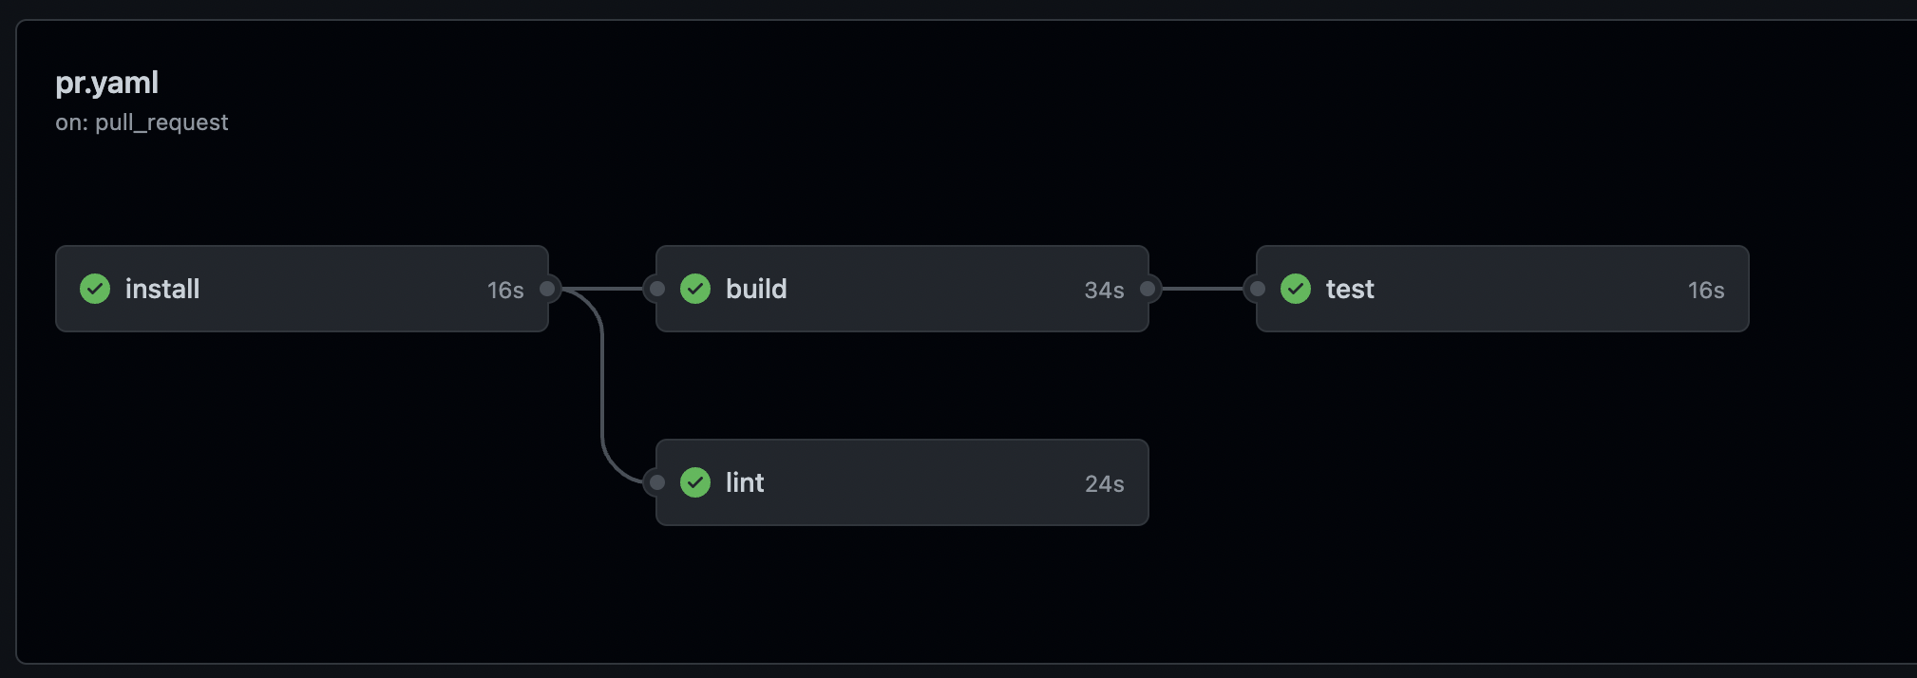Click the on: pull_request trigger label

142,122
